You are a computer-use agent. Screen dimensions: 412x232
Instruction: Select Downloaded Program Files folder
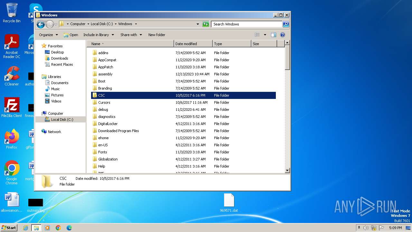(118, 131)
